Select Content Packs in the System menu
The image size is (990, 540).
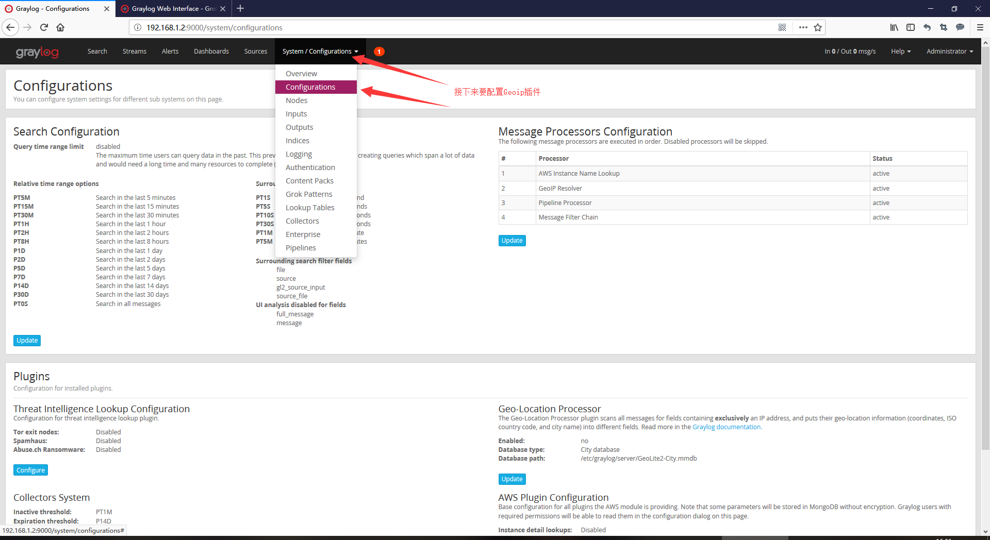[316, 181]
